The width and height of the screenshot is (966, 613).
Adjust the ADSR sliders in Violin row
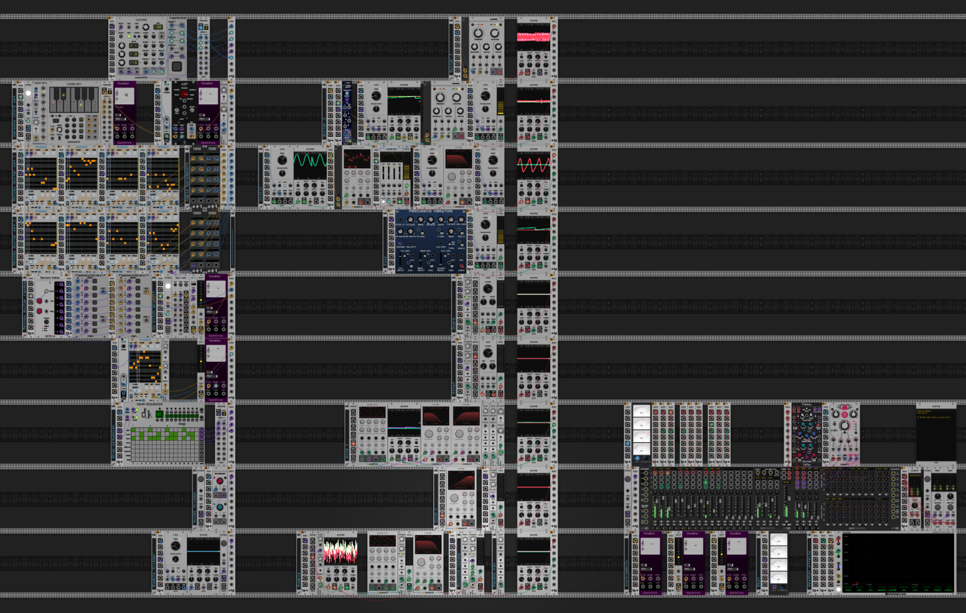390,171
